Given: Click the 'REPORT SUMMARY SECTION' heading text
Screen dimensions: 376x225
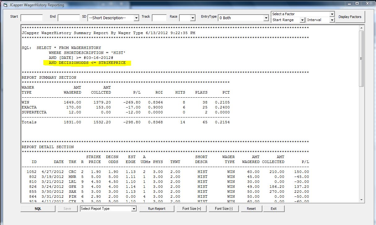Looking at the screenshot, I should coord(49,77).
